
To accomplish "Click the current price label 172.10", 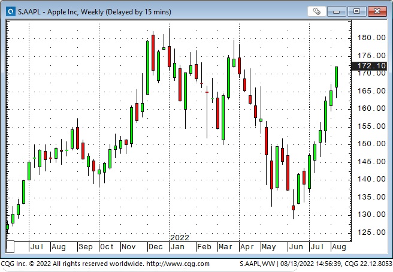I will [369, 66].
